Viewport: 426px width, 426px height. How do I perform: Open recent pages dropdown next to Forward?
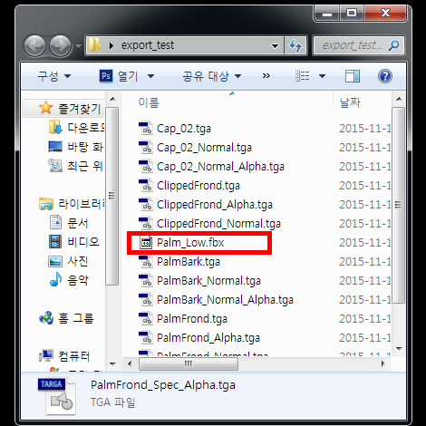coord(78,46)
